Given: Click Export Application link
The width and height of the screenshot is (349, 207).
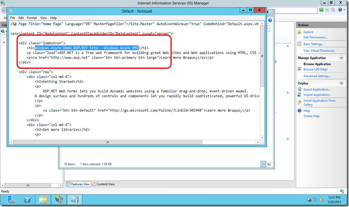Looking at the screenshot, I should pos(317,89).
